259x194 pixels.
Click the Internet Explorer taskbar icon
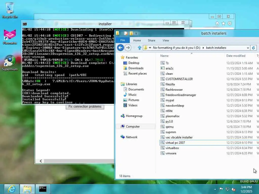(x=12, y=189)
